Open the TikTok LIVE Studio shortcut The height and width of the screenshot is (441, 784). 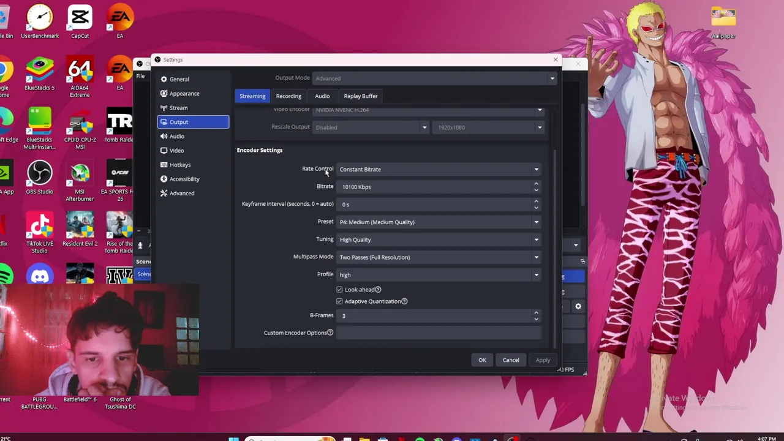click(40, 233)
